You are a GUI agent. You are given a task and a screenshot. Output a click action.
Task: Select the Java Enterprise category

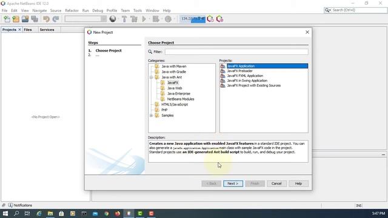179,94
